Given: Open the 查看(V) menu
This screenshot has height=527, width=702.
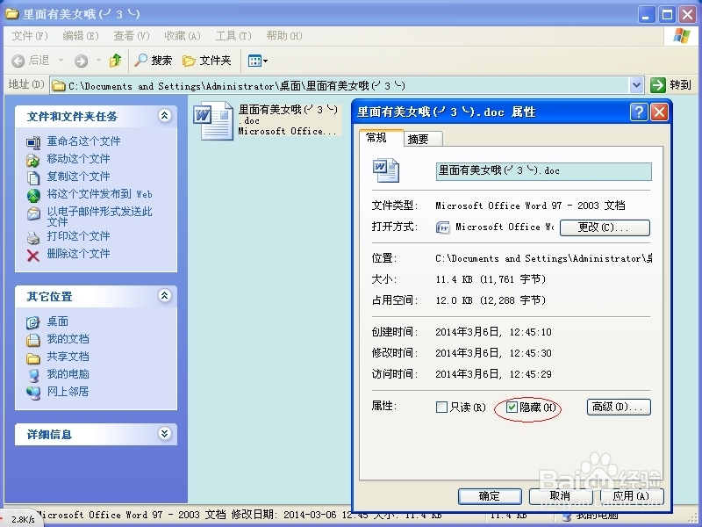Looking at the screenshot, I should 132,36.
